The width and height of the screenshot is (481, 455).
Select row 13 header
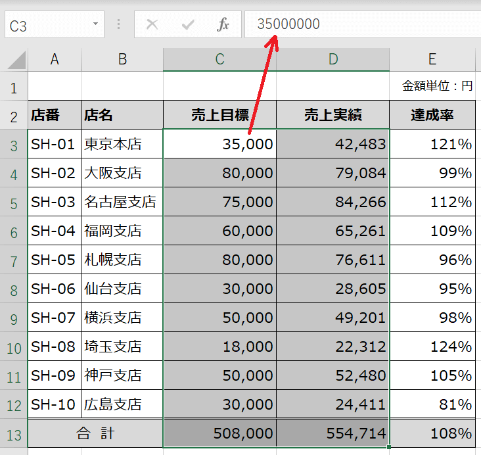point(14,434)
